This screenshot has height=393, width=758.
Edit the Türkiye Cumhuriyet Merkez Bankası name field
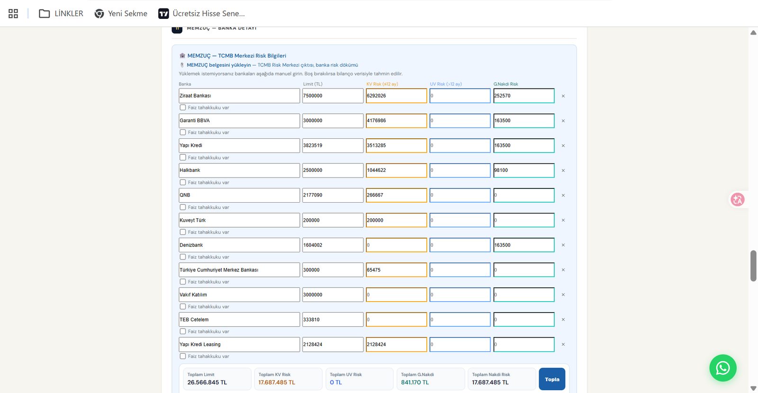(239, 270)
